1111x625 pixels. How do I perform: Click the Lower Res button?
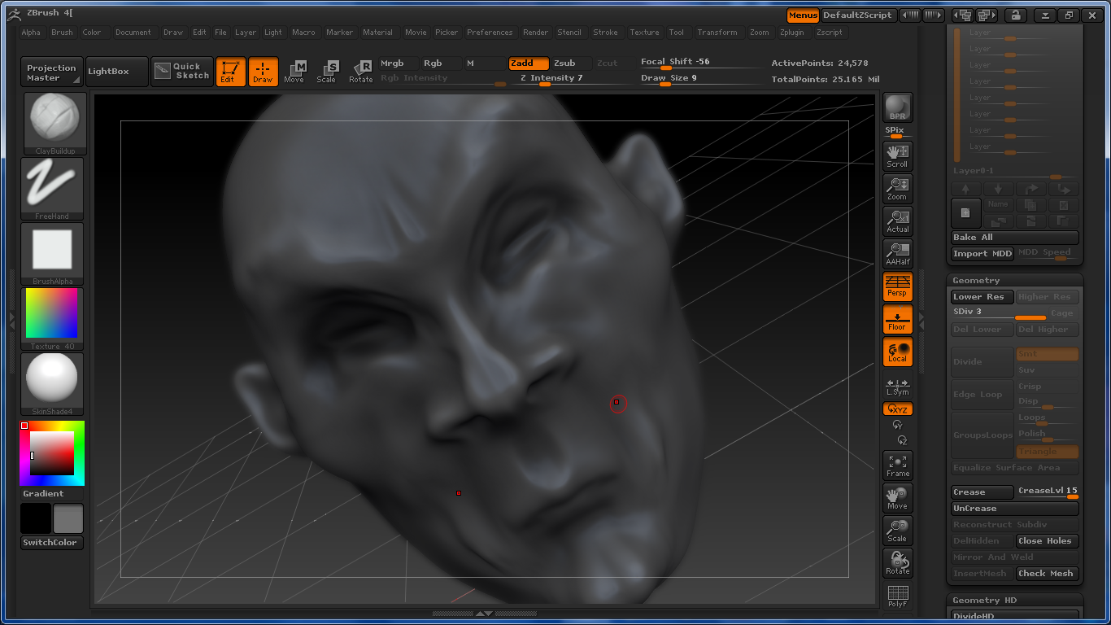(982, 297)
